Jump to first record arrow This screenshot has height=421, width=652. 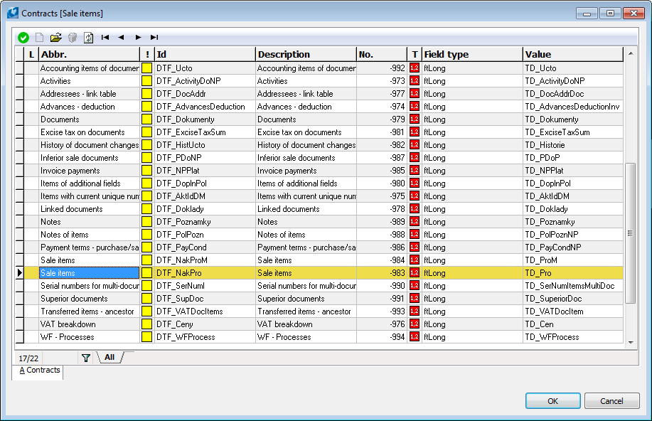[x=105, y=38]
